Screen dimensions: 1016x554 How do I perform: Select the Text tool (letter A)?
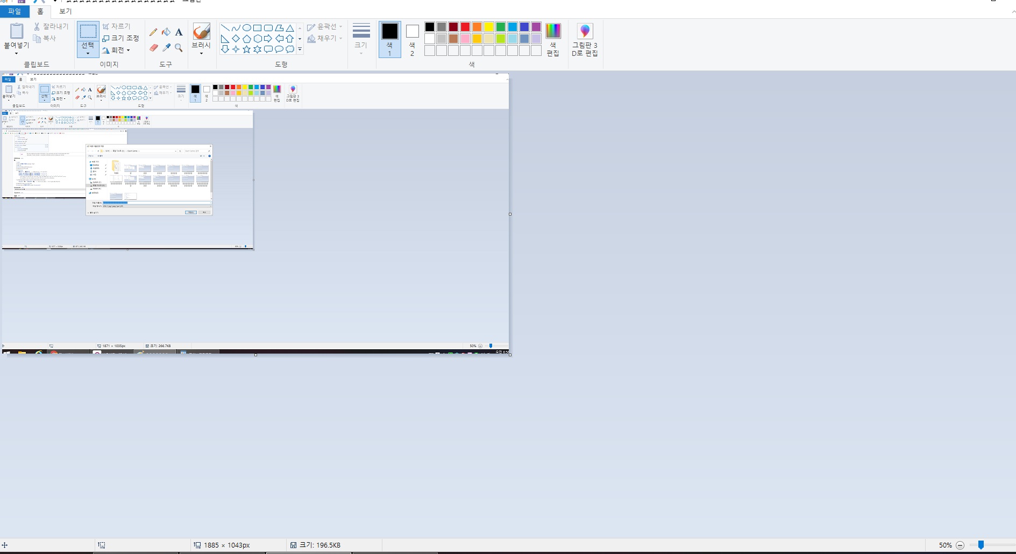[x=179, y=32]
